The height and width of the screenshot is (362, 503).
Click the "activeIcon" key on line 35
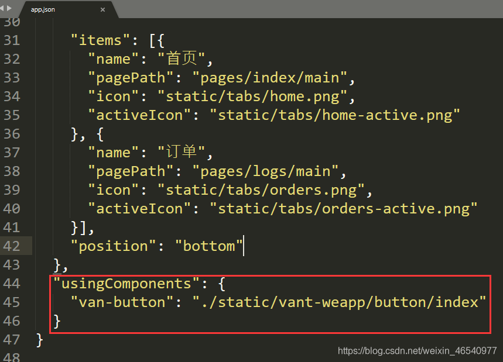[x=139, y=115]
